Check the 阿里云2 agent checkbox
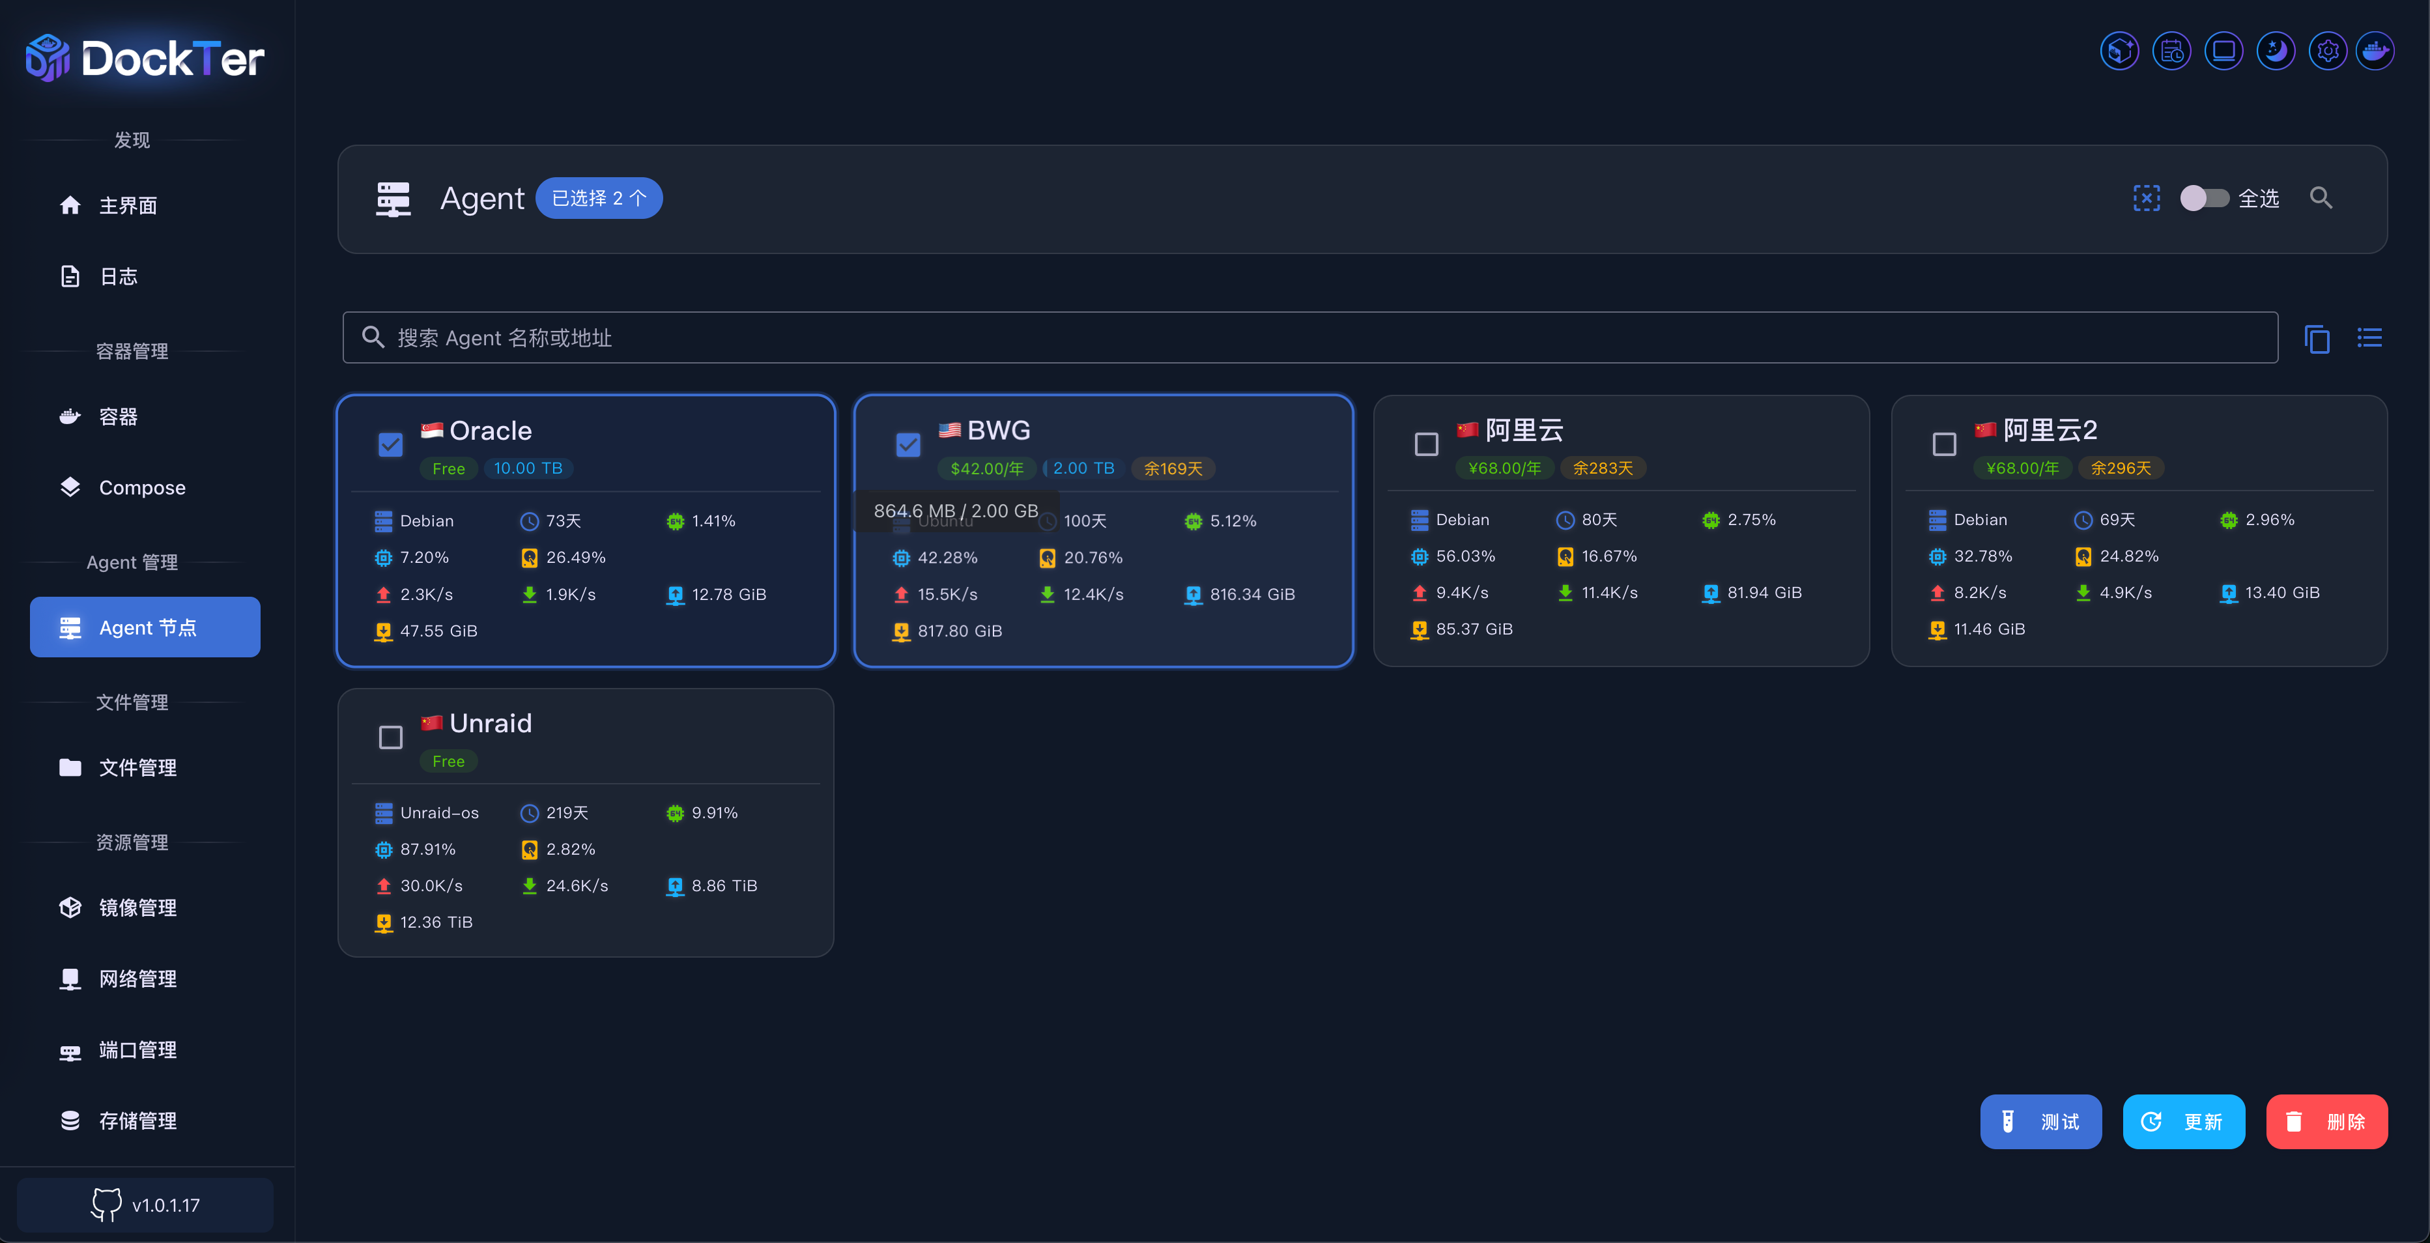The image size is (2430, 1243). (1943, 444)
